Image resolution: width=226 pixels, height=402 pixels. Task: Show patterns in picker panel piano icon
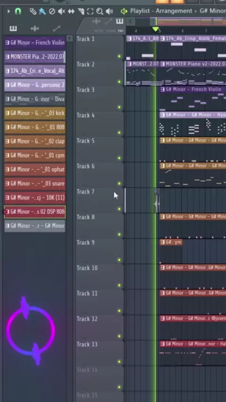point(13,28)
